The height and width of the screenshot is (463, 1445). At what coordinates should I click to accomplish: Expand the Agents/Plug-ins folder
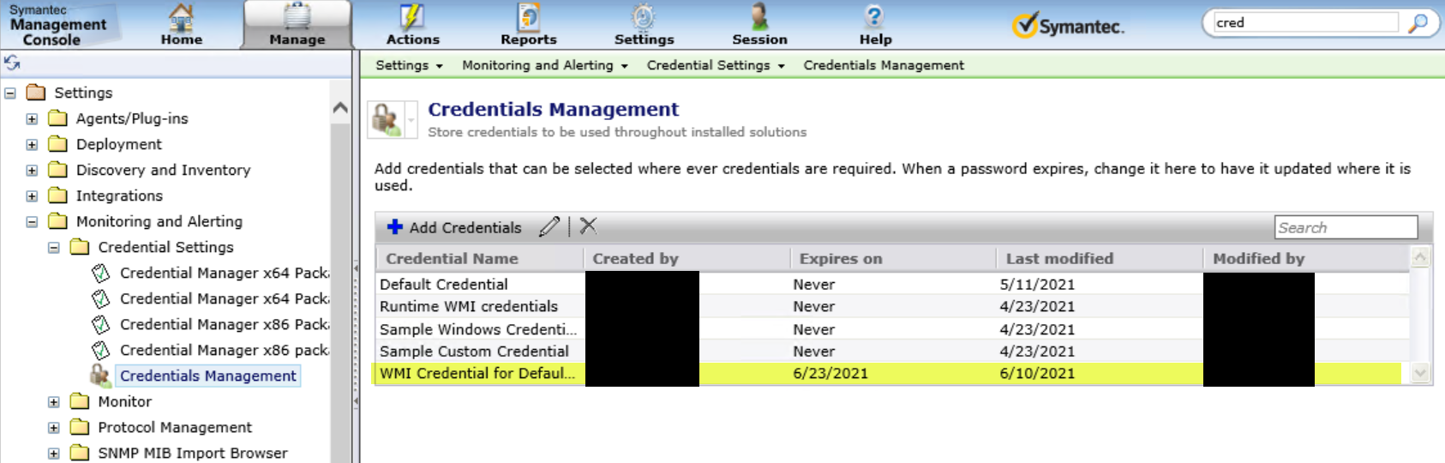(x=32, y=118)
